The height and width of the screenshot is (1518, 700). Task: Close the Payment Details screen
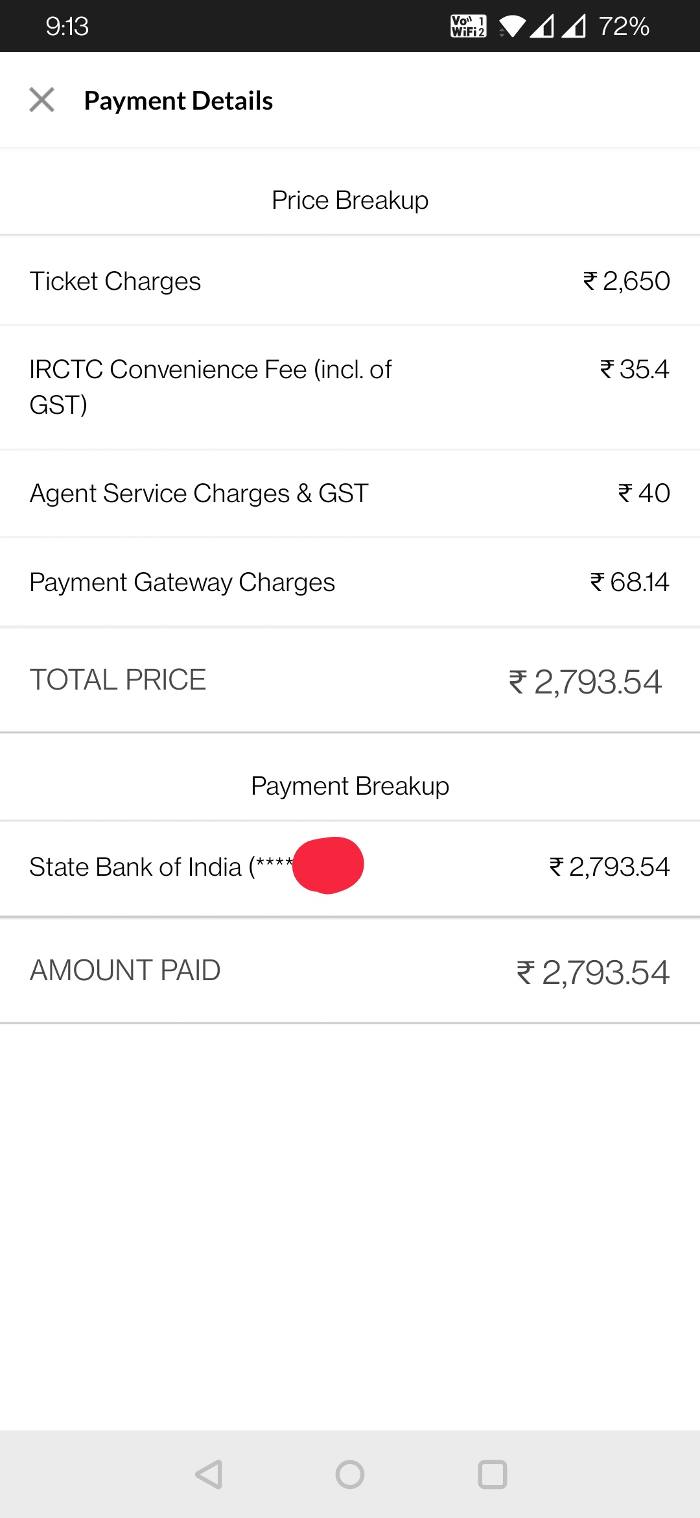[x=42, y=100]
